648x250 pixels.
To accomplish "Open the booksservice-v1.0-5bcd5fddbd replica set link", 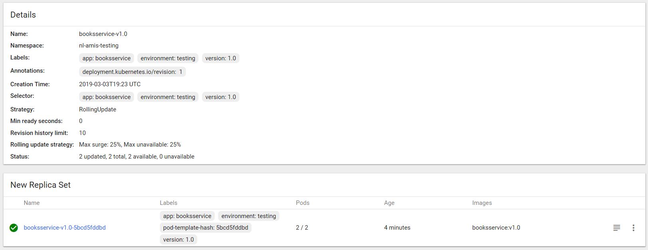I will coord(65,228).
